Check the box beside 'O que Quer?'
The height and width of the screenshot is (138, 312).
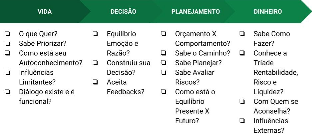[x=7, y=34]
